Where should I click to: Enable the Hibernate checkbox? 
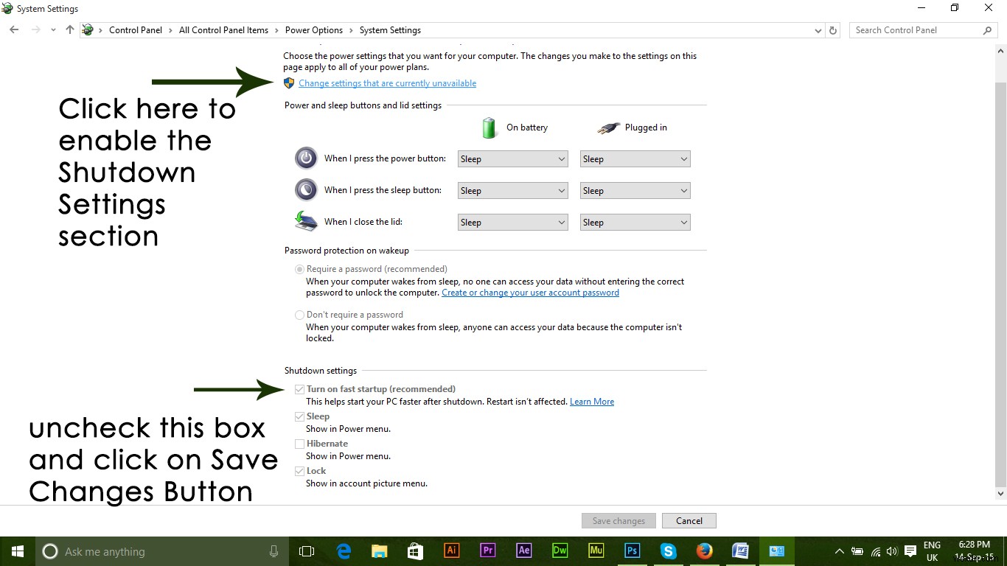(x=299, y=444)
